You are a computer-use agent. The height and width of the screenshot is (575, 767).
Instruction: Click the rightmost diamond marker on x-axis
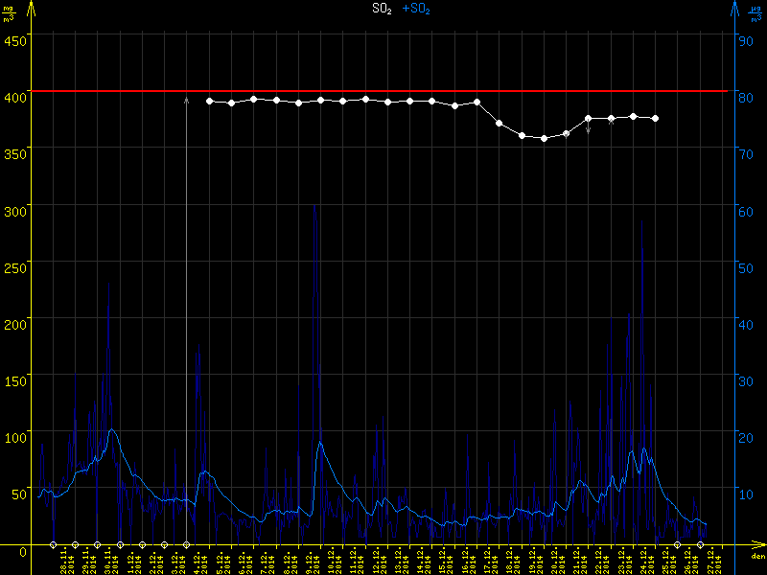coord(700,544)
